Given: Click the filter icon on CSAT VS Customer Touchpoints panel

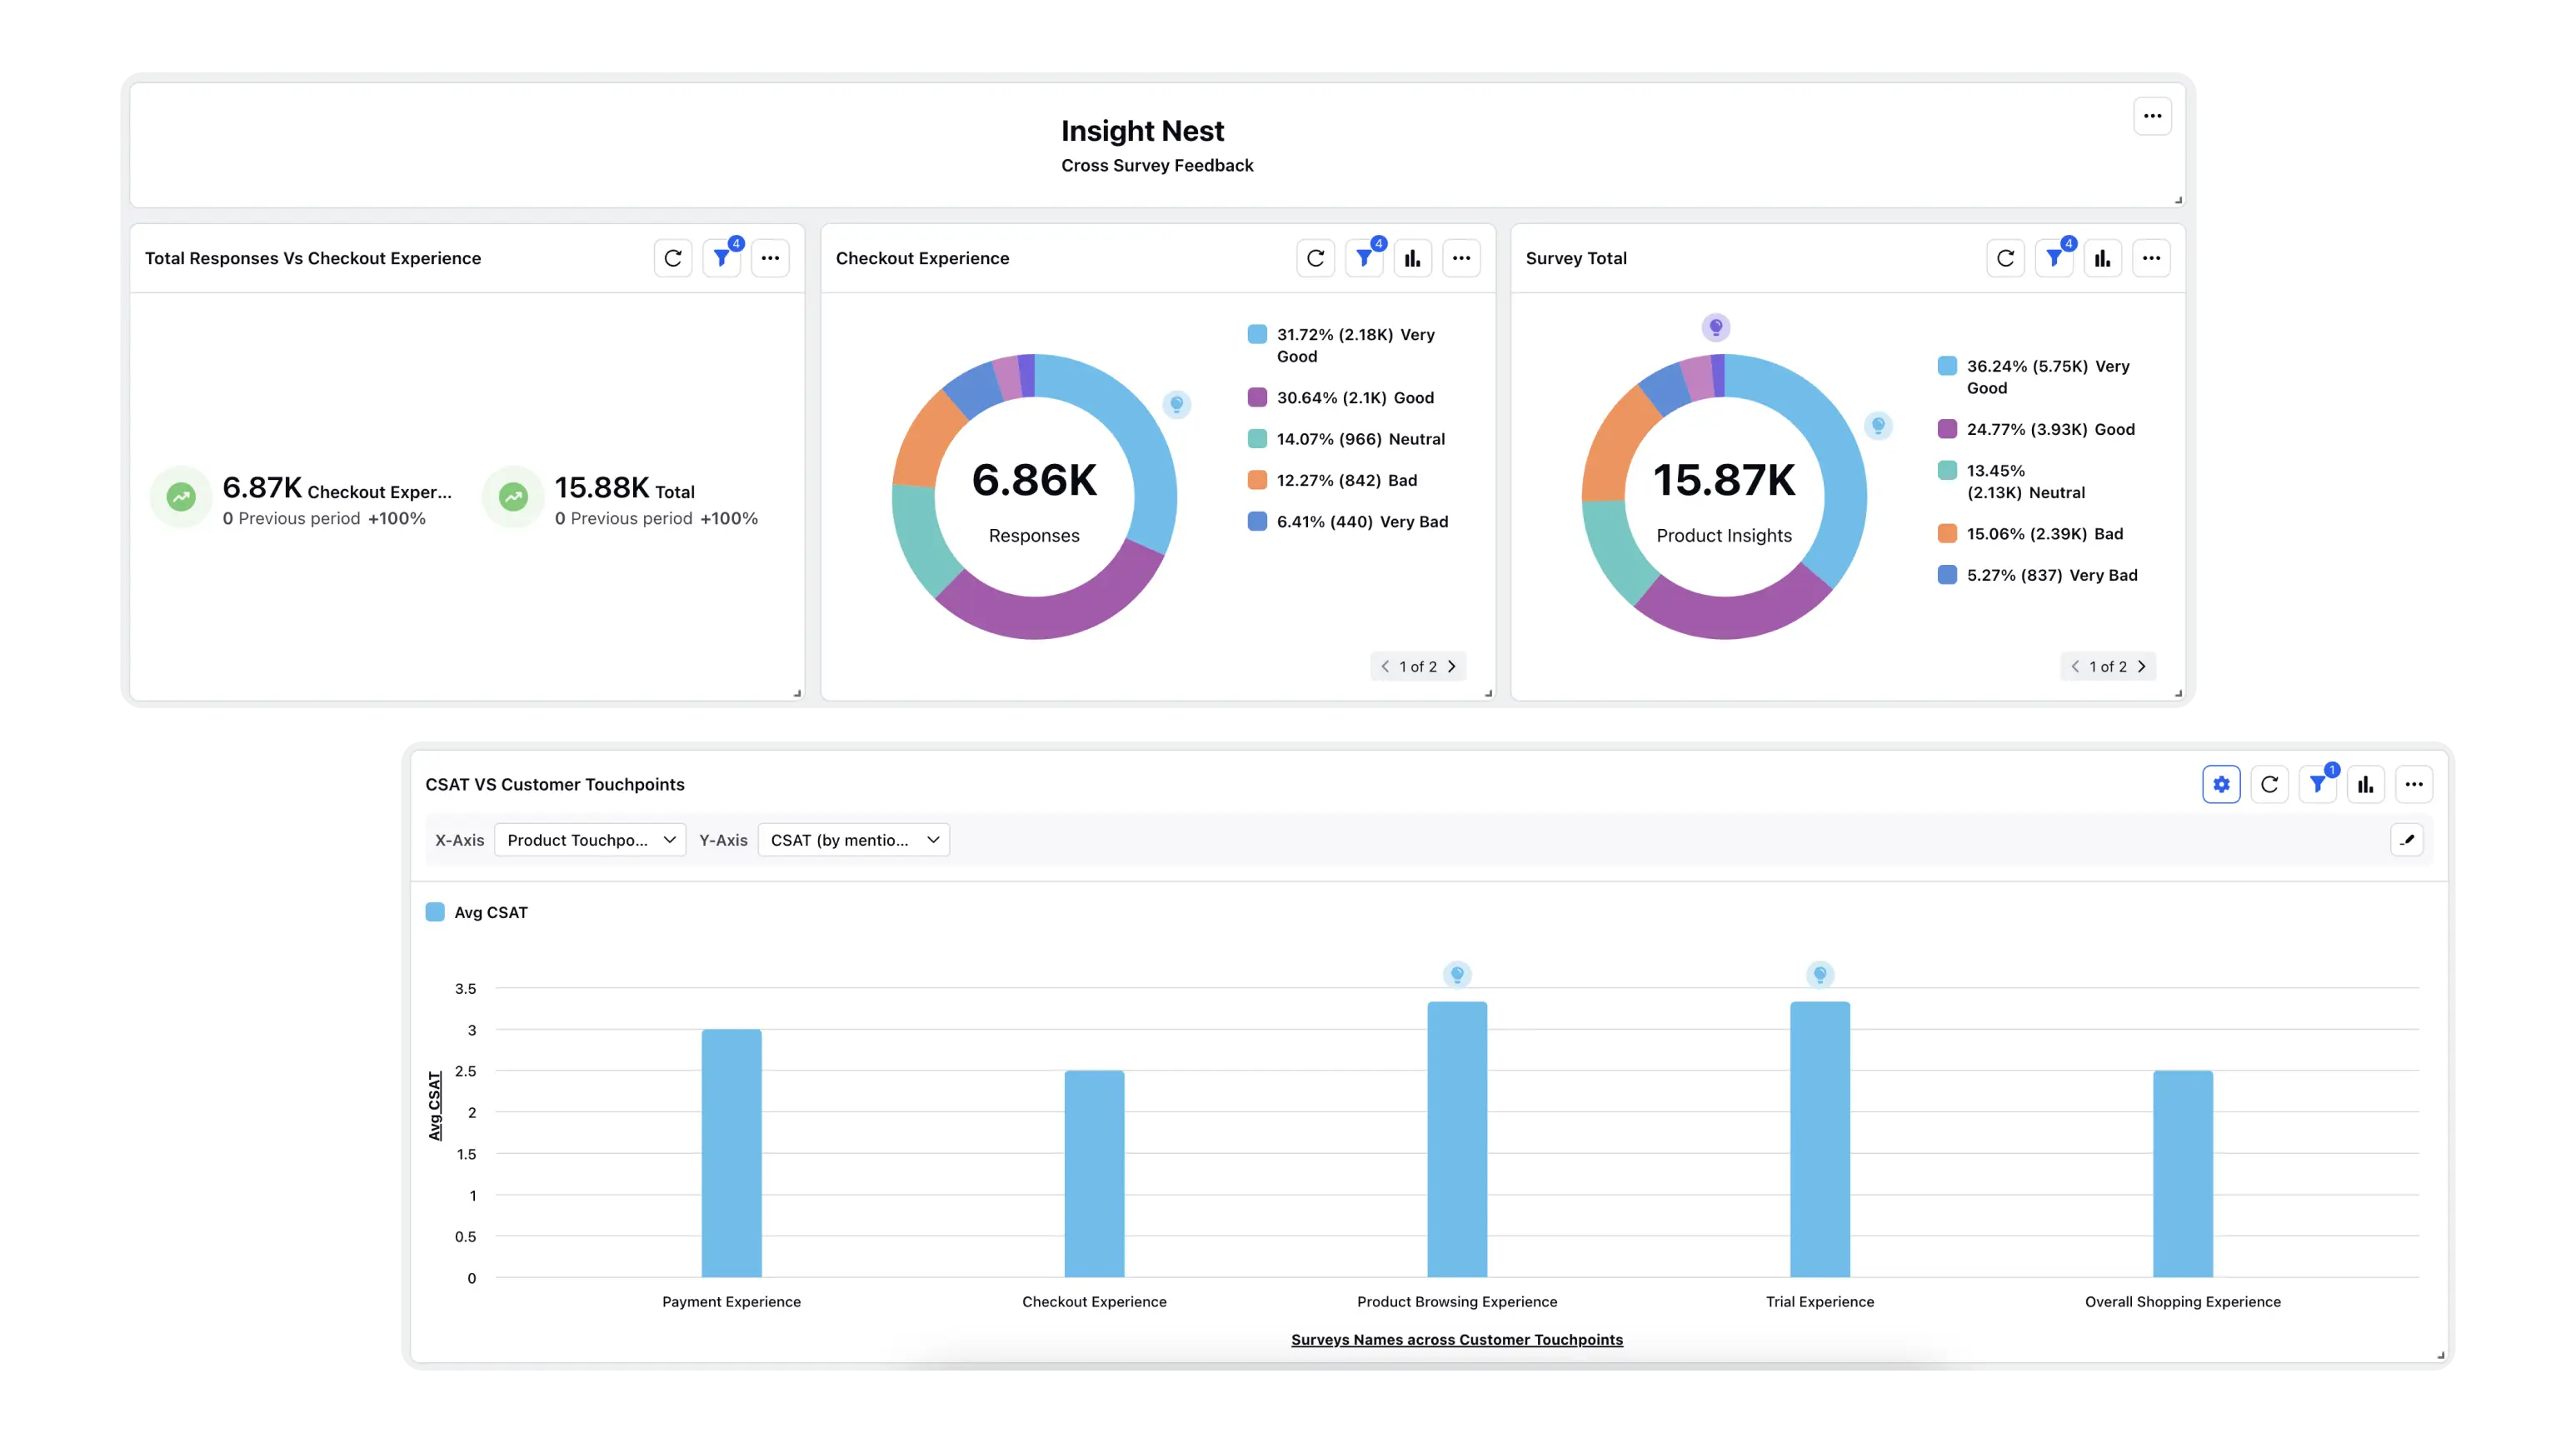Looking at the screenshot, I should pos(2318,783).
